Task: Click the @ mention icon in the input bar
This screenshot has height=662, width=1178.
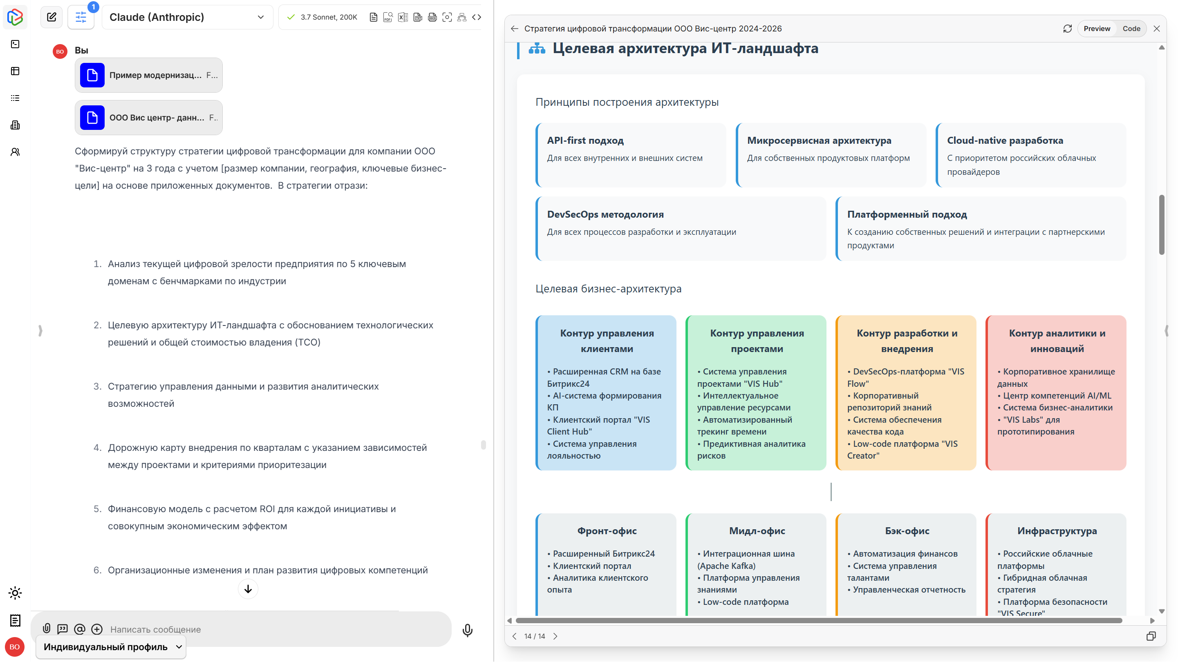Action: pyautogui.click(x=80, y=629)
